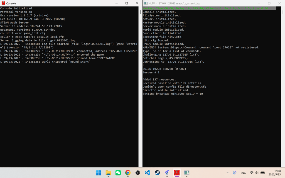The height and width of the screenshot is (178, 285).
Task: Maximize the Console window
Action: coord(127,3)
